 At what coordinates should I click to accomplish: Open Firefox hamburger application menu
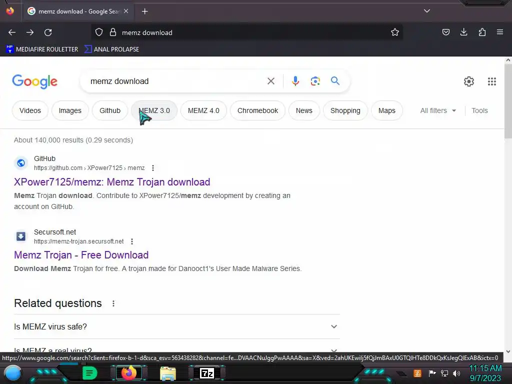[x=499, y=32]
